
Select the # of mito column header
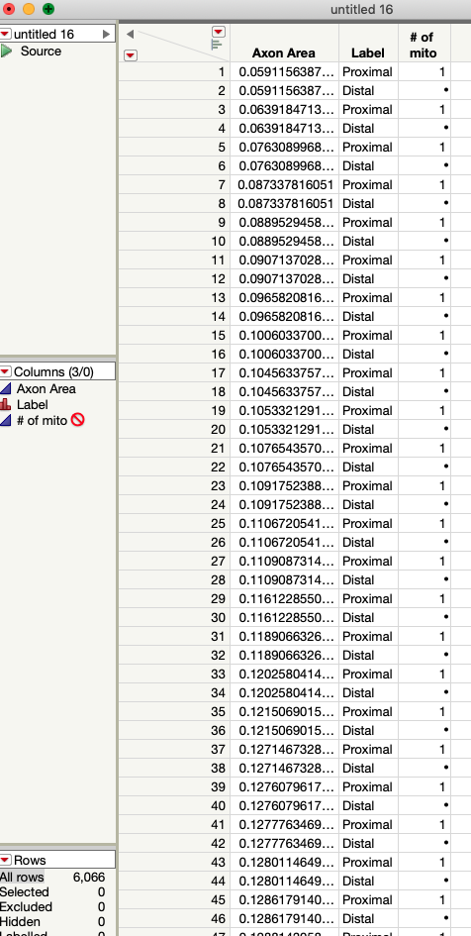(423, 45)
